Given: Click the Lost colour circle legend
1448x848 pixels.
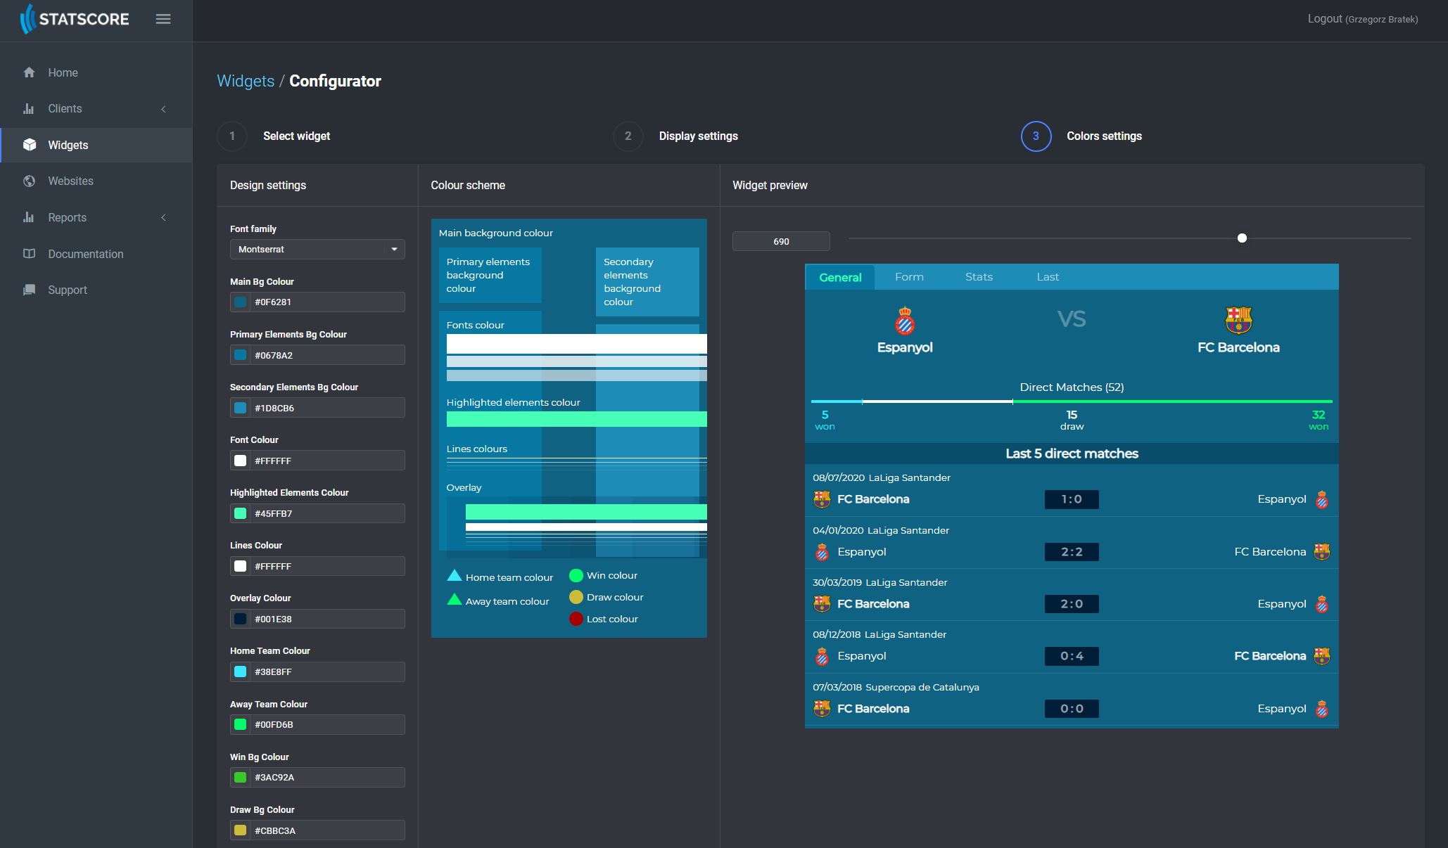Looking at the screenshot, I should tap(576, 619).
